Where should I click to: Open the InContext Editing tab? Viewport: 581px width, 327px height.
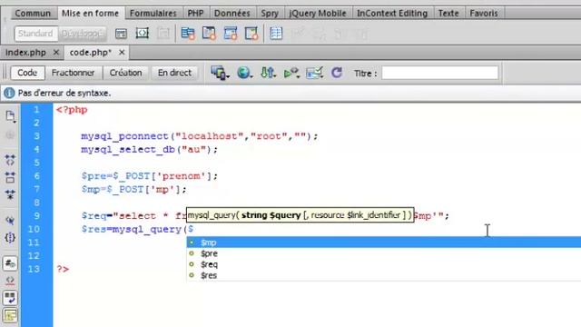[392, 14]
